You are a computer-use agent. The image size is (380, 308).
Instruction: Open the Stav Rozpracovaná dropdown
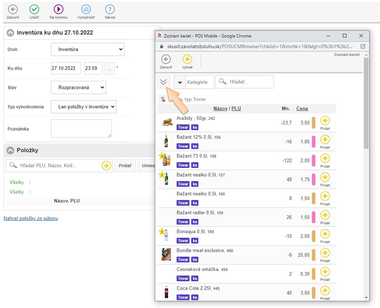(78, 87)
